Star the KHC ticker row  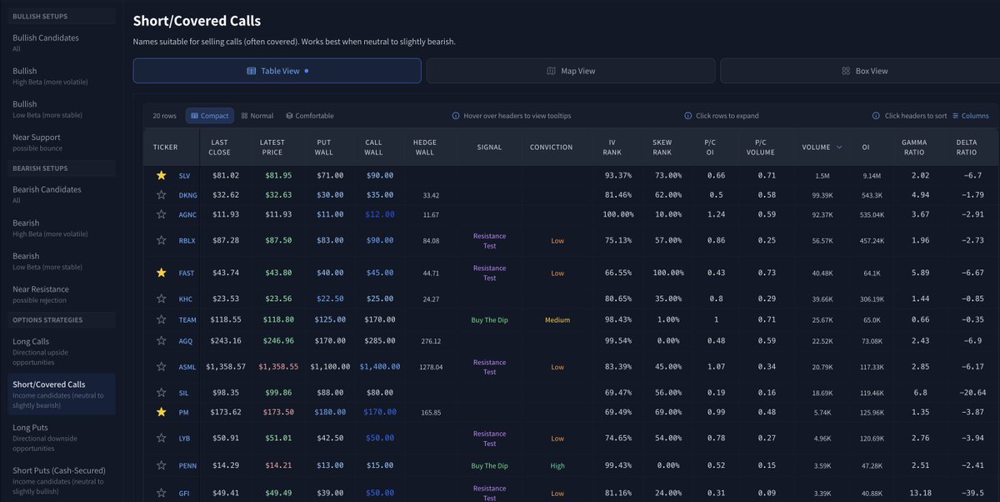point(162,299)
